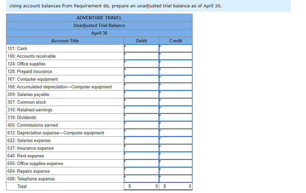Image resolution: width=306 pixels, height=193 pixels.
Task: Click the Debit field for Office supplies
Action: tap(141, 64)
